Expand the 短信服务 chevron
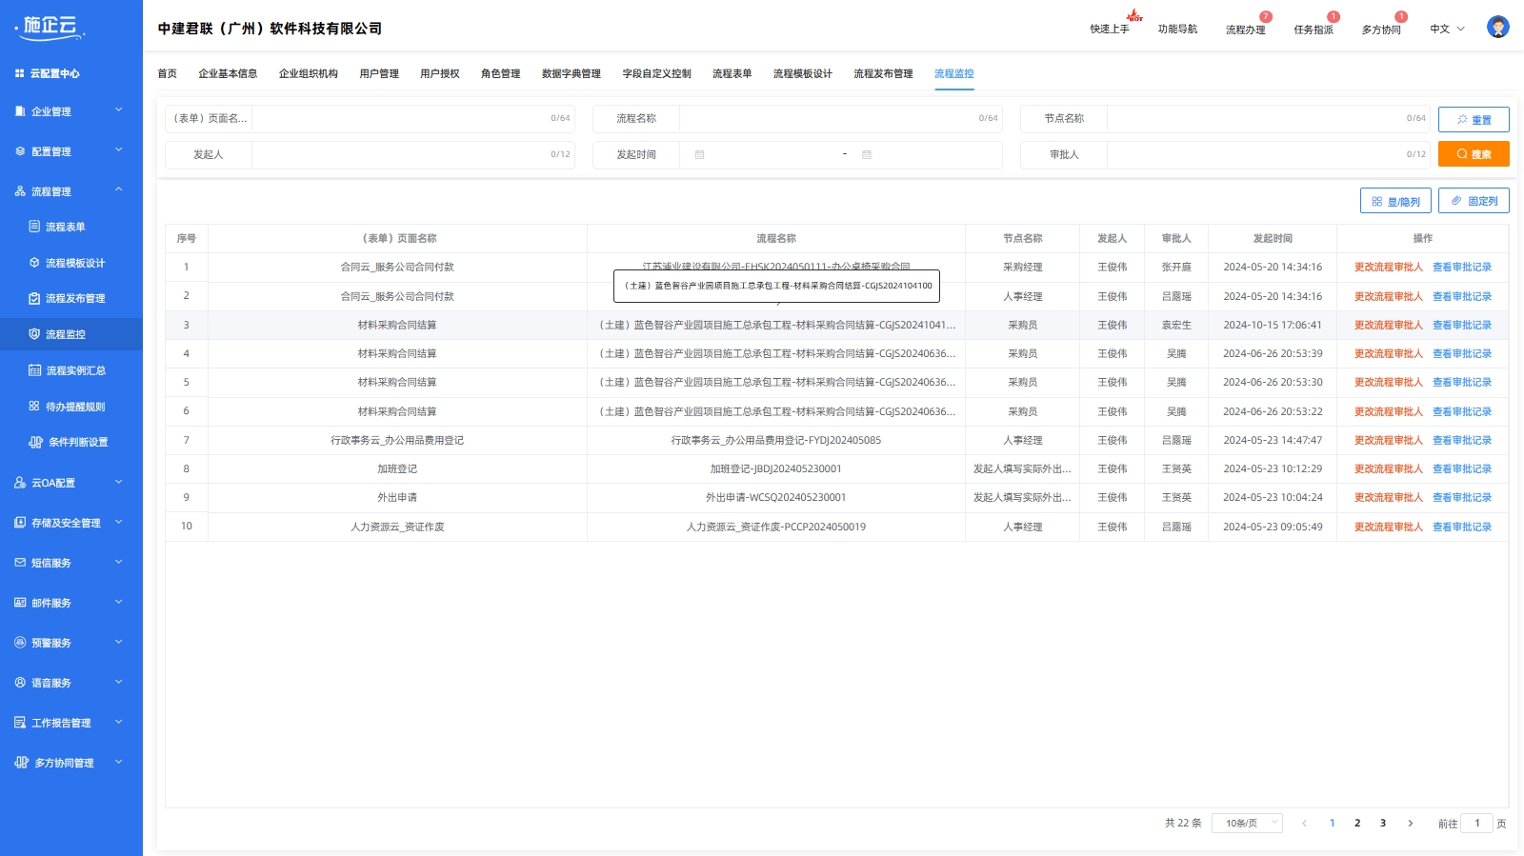This screenshot has height=856, width=1524. (x=119, y=562)
